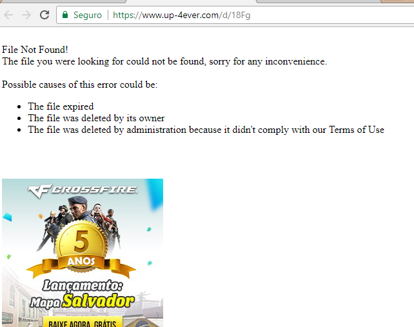Image resolution: width=414 pixels, height=327 pixels.
Task: Reload the current page
Action: [x=44, y=15]
